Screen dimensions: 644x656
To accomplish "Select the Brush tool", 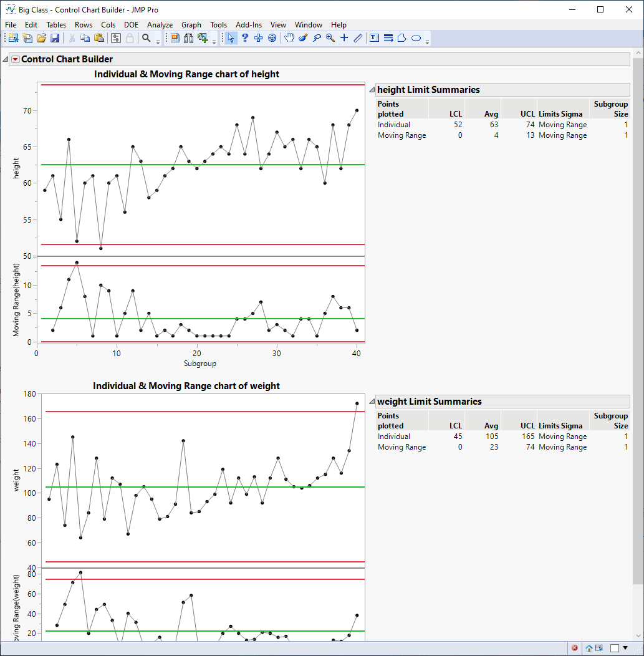I will (303, 38).
